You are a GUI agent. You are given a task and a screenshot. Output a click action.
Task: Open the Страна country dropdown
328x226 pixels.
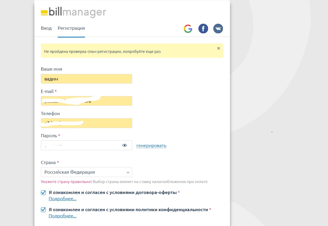pyautogui.click(x=86, y=172)
